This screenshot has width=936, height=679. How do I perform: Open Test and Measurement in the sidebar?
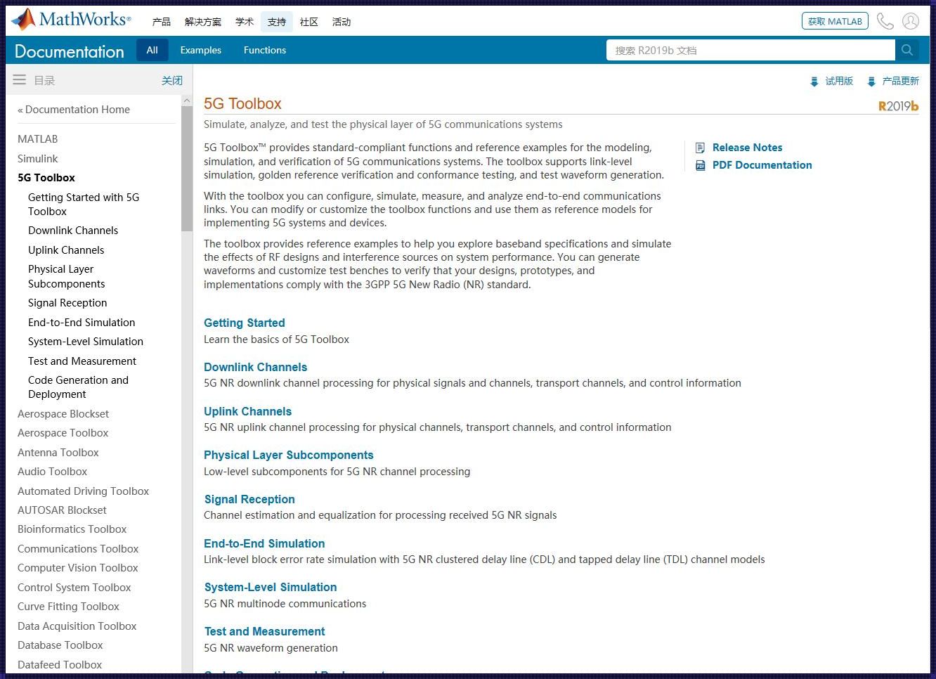pyautogui.click(x=82, y=361)
